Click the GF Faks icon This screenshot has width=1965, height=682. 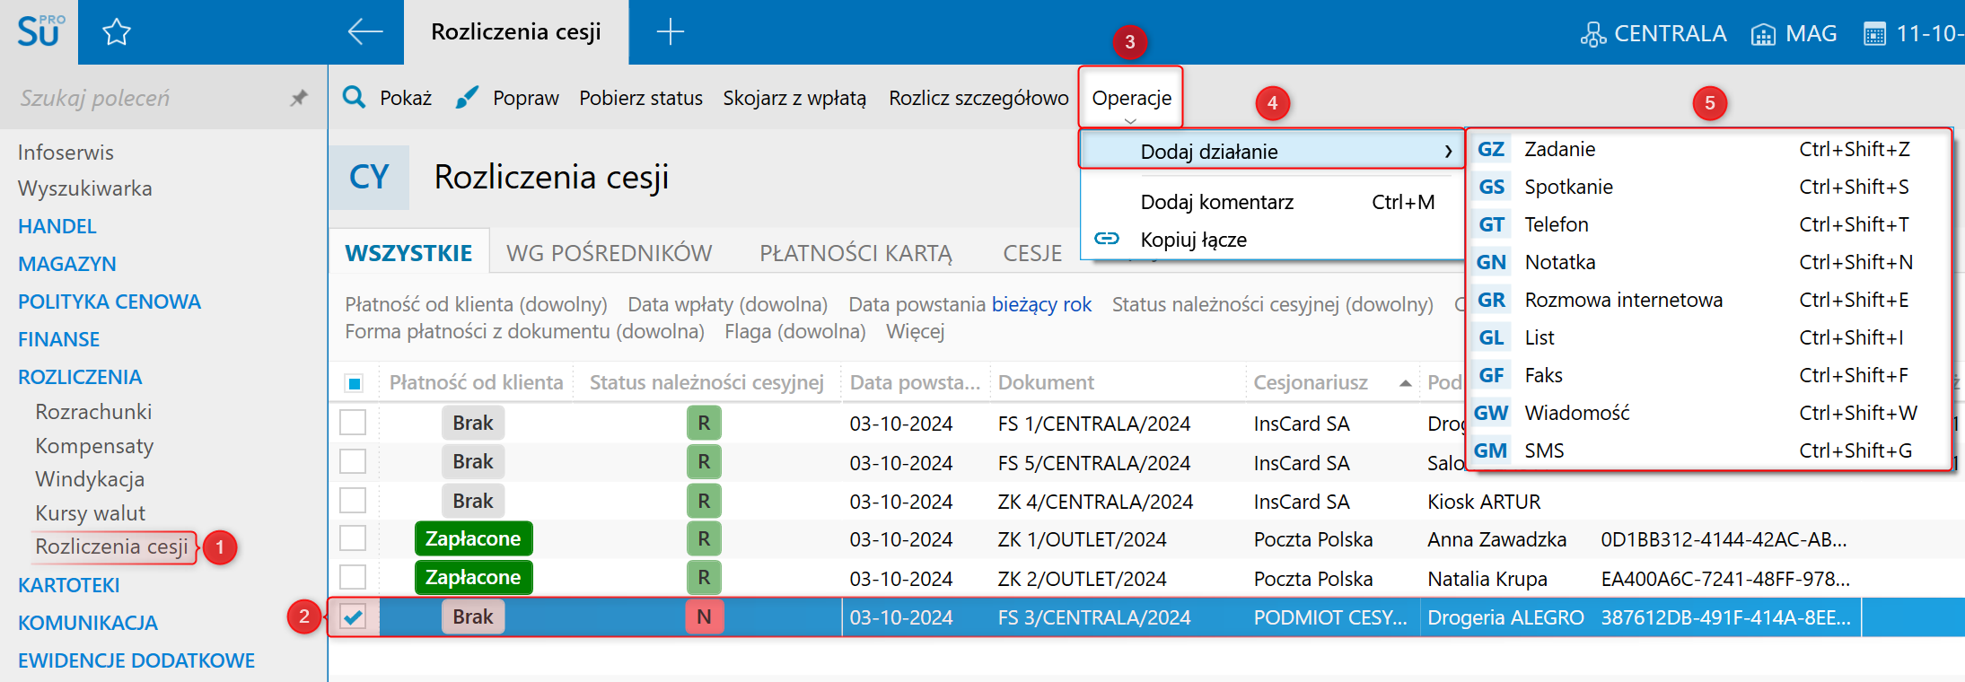pos(1491,375)
